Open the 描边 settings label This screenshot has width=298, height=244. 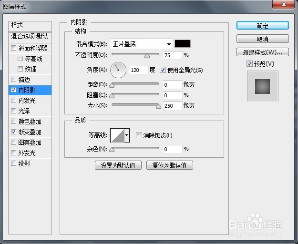click(24, 80)
